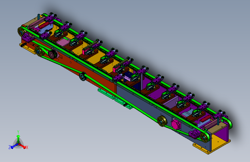Select the large pulley beside the pink motor
Screen dimensions: 250x162
(x=162, y=122)
